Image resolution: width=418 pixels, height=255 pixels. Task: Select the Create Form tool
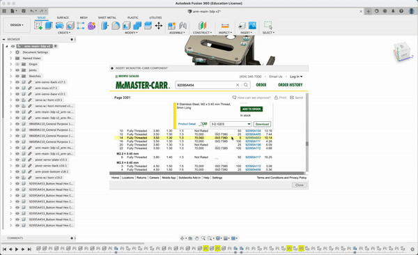pos(91,26)
